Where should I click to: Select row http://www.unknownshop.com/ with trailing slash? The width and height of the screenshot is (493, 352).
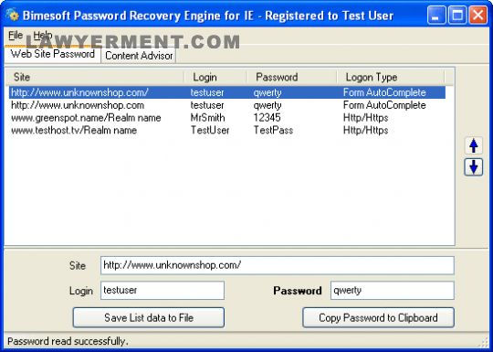point(227,92)
